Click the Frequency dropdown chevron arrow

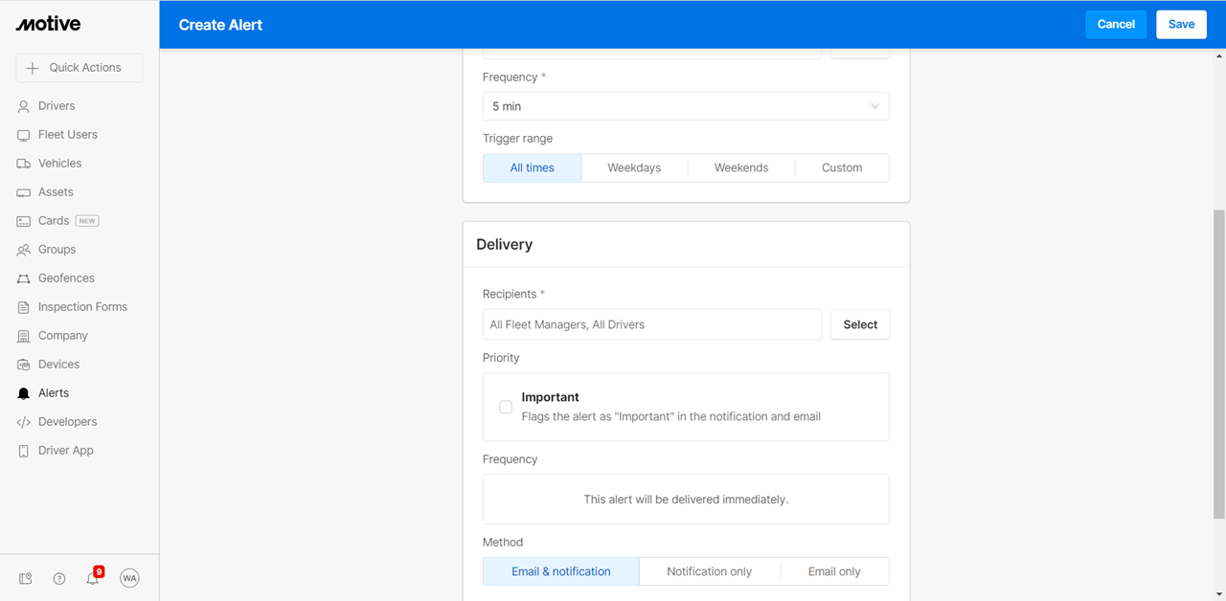[x=874, y=106]
